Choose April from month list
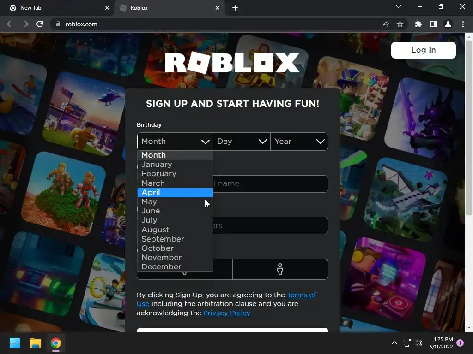Viewport: 473px width, 354px height. pyautogui.click(x=175, y=192)
